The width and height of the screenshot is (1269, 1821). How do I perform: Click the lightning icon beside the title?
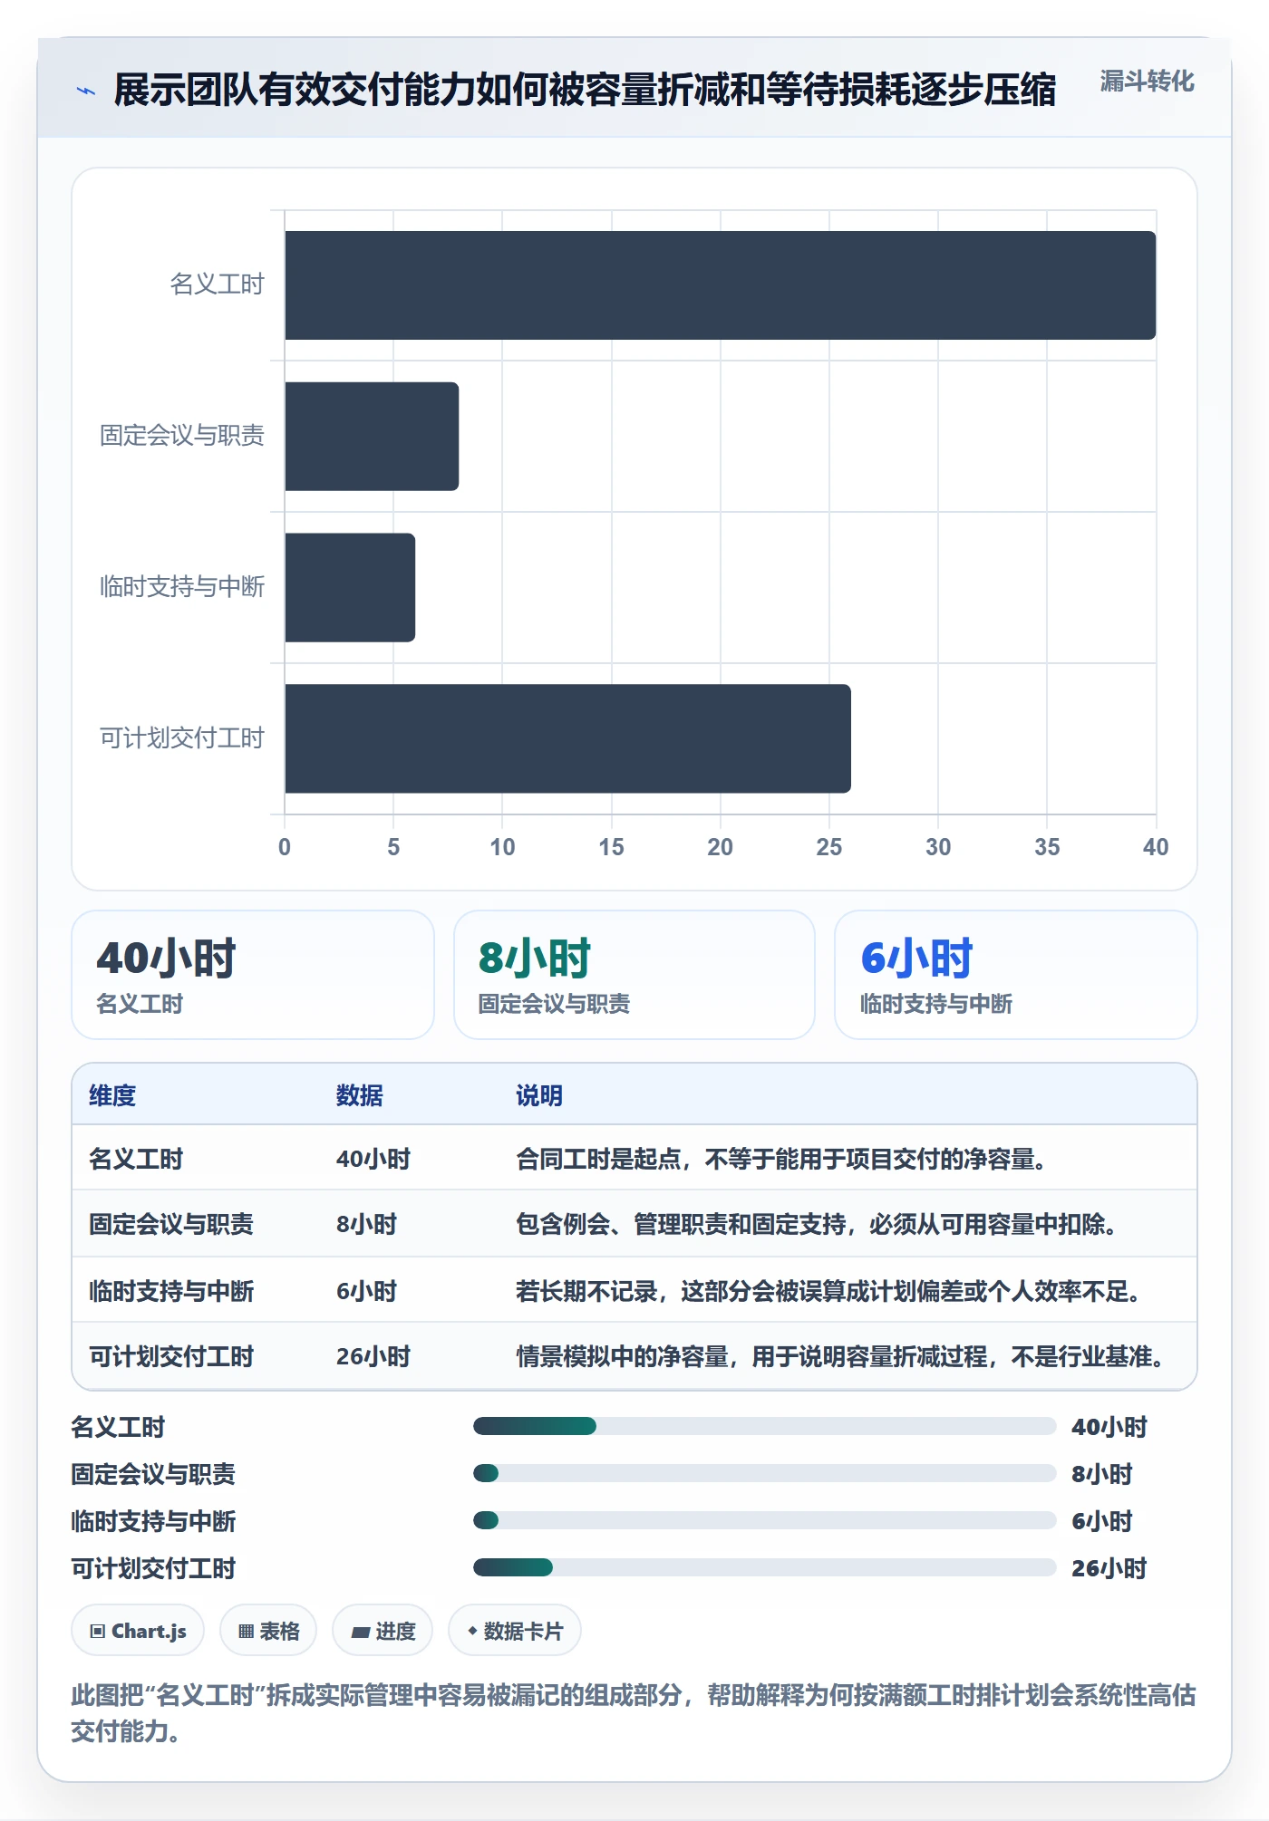click(x=86, y=91)
